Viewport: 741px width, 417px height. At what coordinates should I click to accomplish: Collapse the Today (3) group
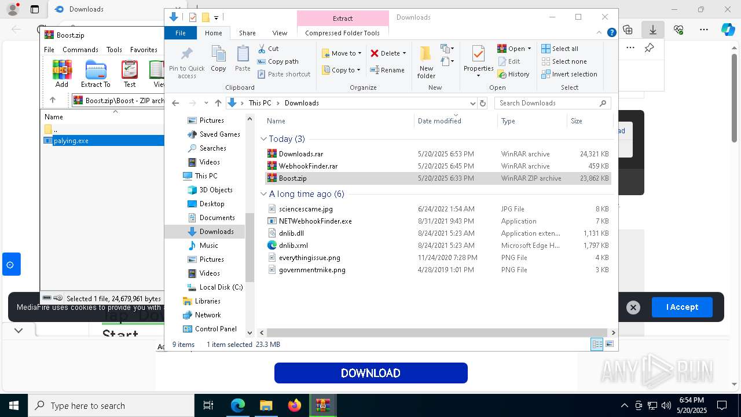(x=263, y=139)
